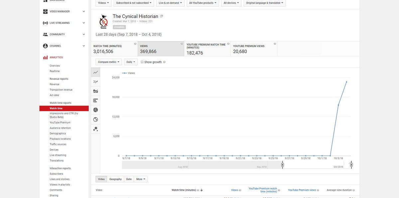Click the Channel account icon
This screenshot has width=399, height=198.
pyautogui.click(x=45, y=46)
